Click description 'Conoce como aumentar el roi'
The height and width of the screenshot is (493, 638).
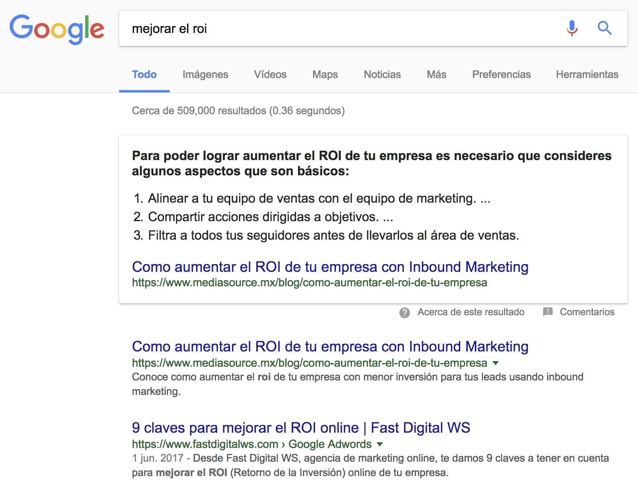pos(358,384)
